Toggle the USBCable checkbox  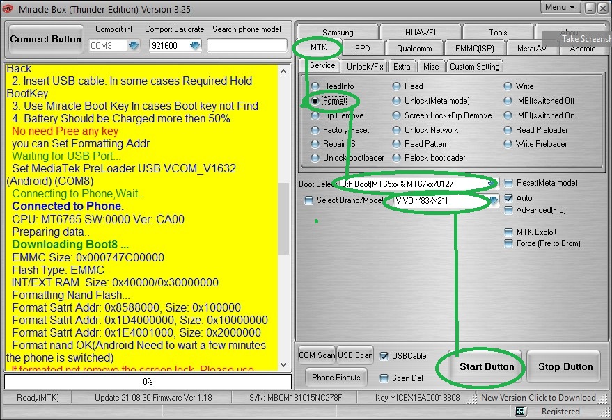coord(384,355)
